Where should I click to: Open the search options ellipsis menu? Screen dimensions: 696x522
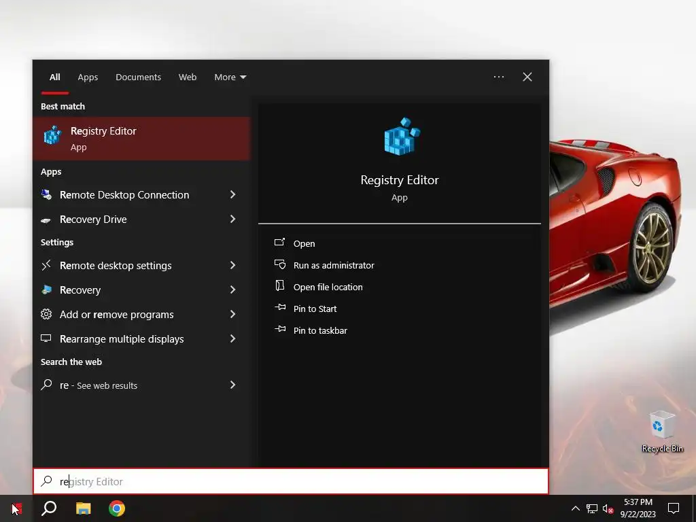[x=499, y=77]
